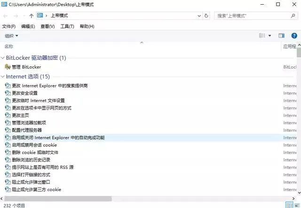Viewport: 301px width, 208px height.
Task: Open the 文件(F) menu
Action: 8,26
